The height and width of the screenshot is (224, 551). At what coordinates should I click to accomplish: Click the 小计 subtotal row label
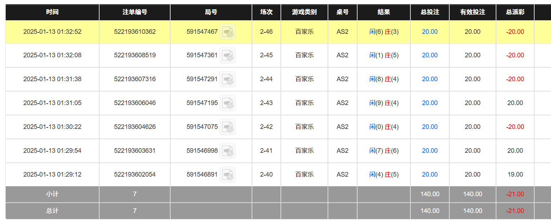pos(52,194)
